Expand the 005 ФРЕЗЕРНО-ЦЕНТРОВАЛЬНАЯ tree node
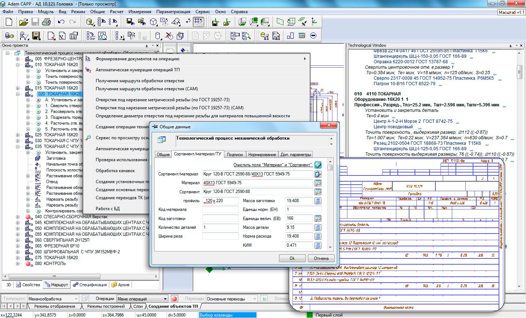This screenshot has width=526, height=318. pyautogui.click(x=18, y=59)
